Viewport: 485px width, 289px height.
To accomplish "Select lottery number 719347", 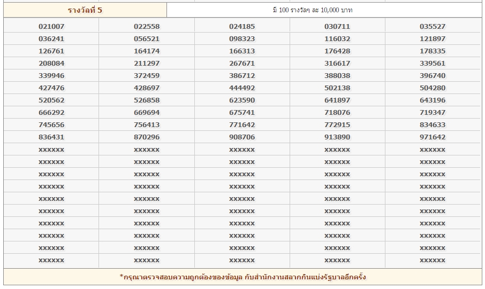I will pos(433,113).
